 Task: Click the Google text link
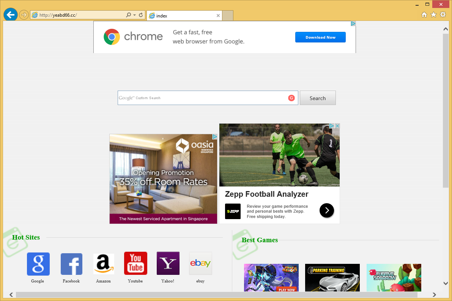pyautogui.click(x=38, y=281)
